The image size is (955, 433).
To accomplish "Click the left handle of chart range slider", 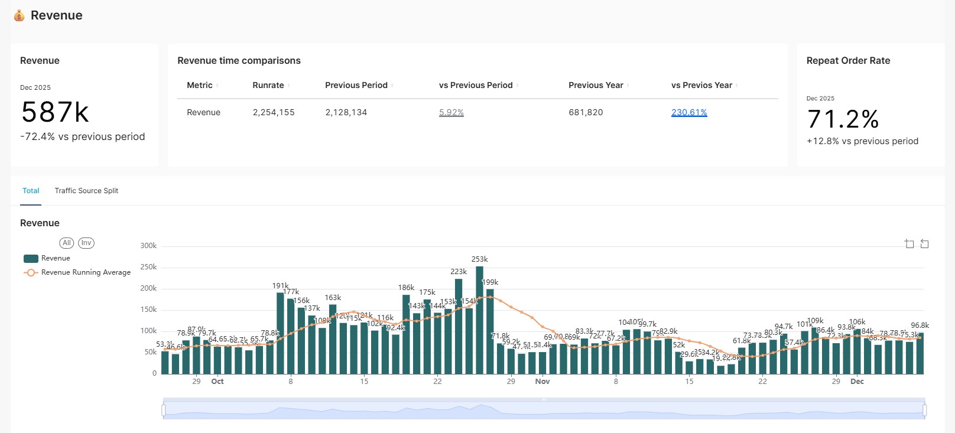I will point(164,410).
